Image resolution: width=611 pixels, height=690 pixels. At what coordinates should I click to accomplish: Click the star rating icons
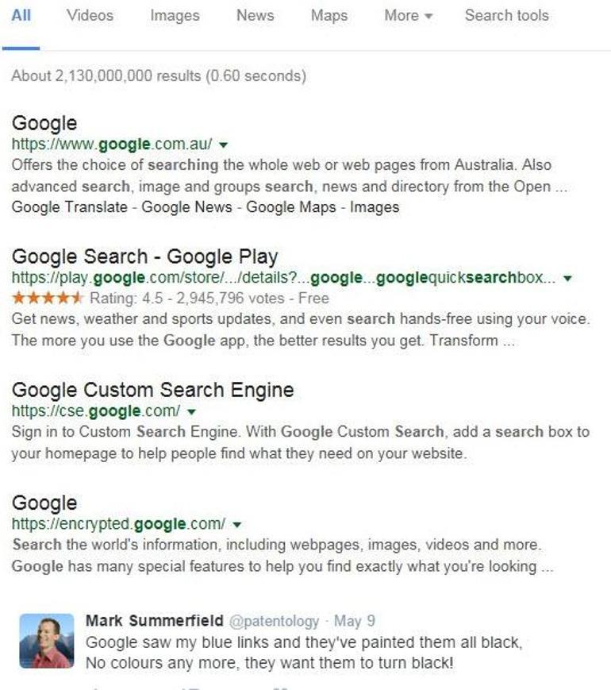[48, 299]
